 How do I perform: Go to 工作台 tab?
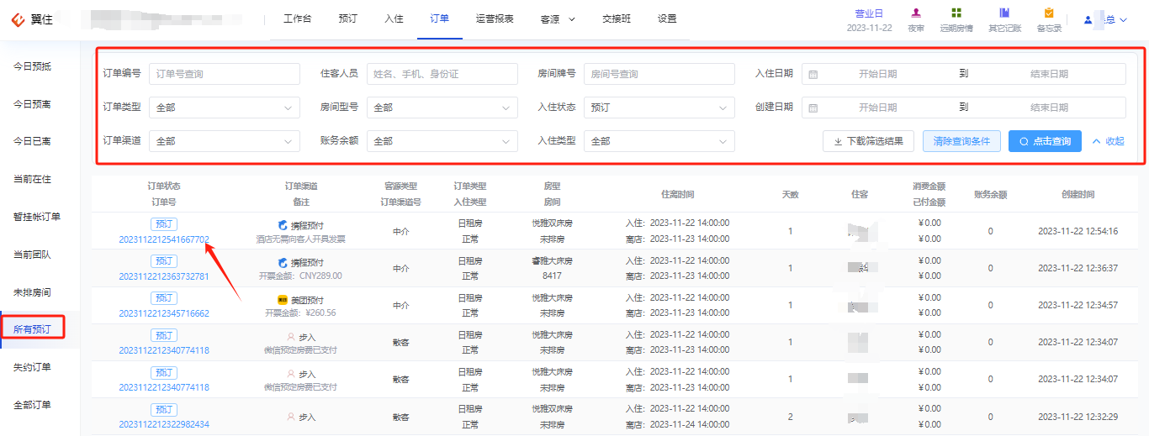(x=298, y=18)
